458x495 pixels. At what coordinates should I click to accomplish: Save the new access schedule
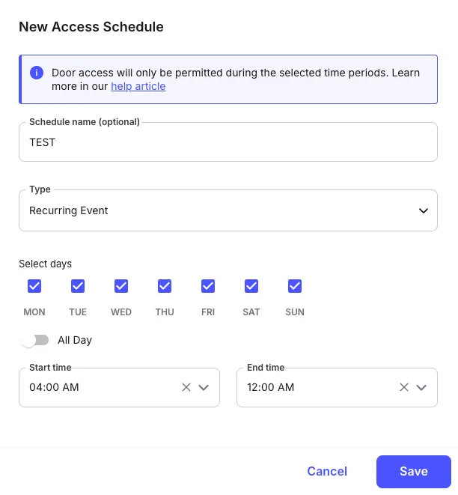click(x=413, y=471)
